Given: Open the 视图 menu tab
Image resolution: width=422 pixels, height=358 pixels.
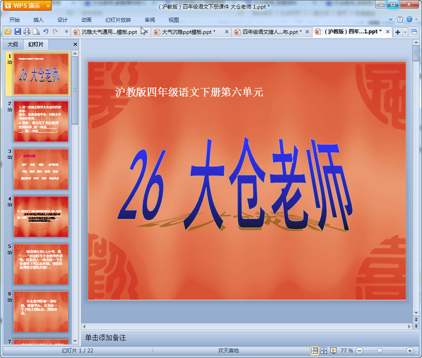Looking at the screenshot, I should pyautogui.click(x=174, y=20).
